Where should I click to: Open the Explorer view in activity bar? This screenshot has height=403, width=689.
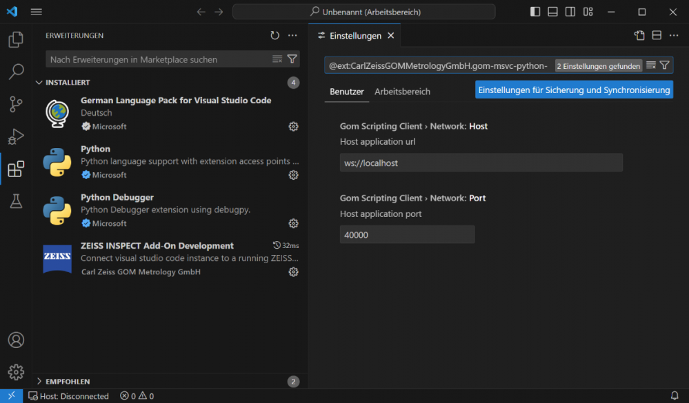16,40
